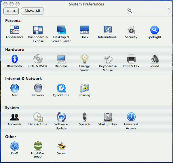Click the System section heading
This screenshot has height=163, width=173.
coord(12,108)
